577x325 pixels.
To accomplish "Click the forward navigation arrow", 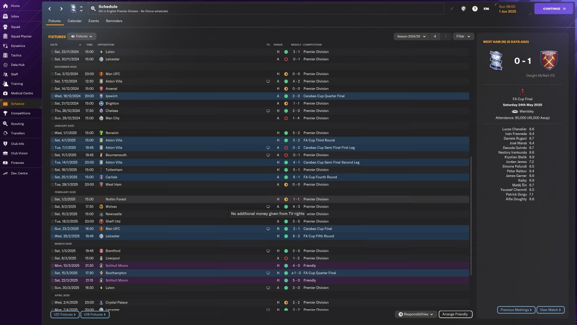I will 61,9.
